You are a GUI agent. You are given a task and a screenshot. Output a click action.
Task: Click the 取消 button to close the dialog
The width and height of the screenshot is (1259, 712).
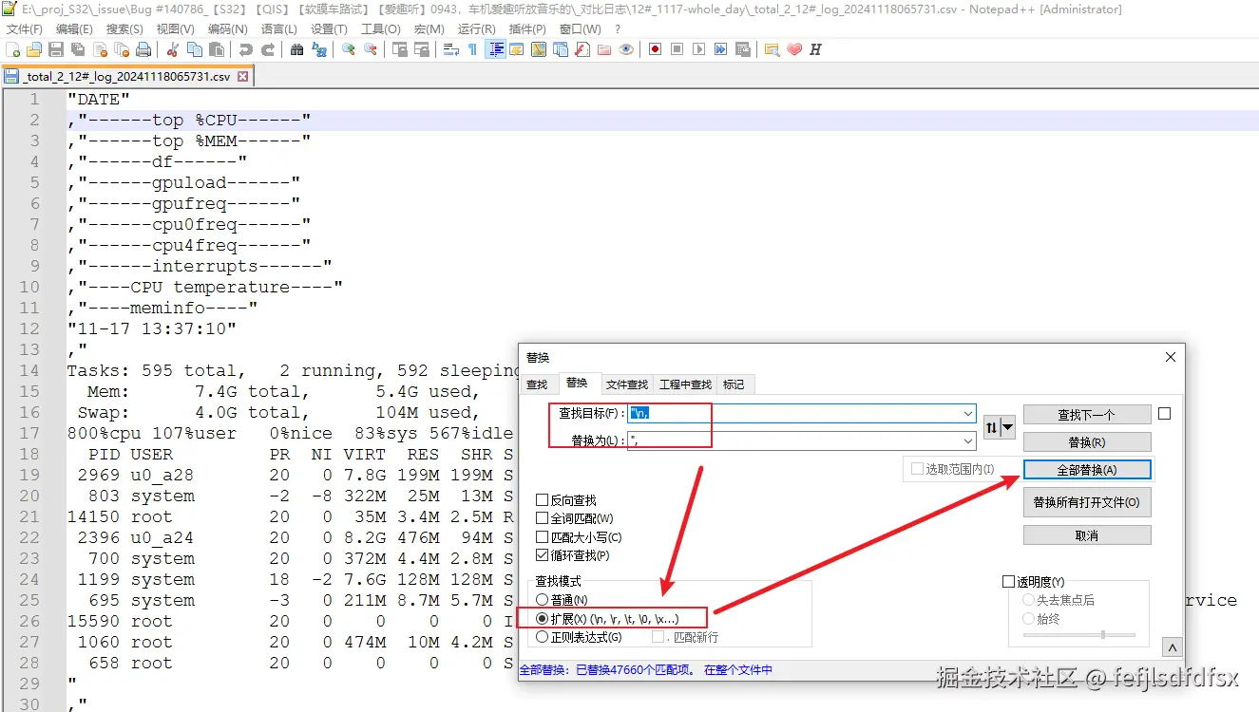click(x=1086, y=534)
